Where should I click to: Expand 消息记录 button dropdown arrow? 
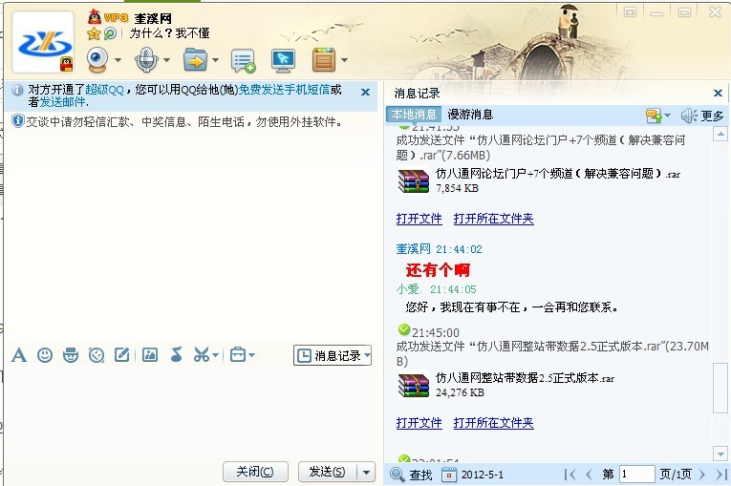[367, 355]
